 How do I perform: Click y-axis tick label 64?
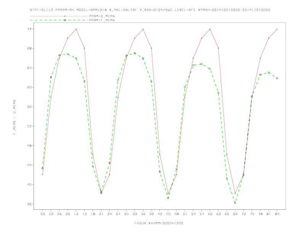click(29, 68)
